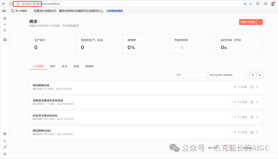Reload the page with the refresh icon
This screenshot has width=278, height=159.
[11, 4]
